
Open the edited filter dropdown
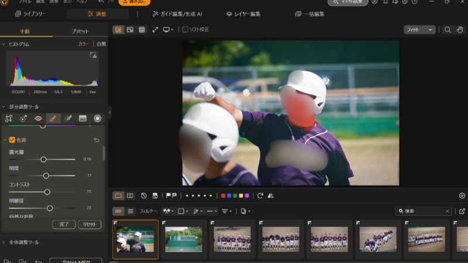pos(198,211)
